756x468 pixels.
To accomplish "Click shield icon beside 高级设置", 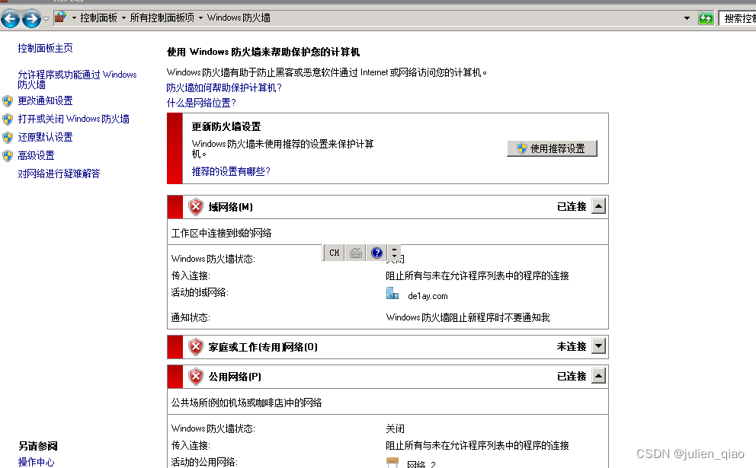I will [x=7, y=156].
